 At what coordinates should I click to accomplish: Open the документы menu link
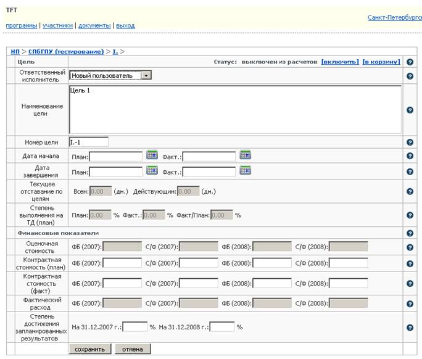[x=94, y=25]
